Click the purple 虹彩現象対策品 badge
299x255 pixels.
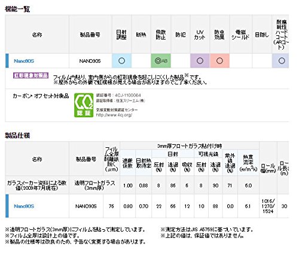(31, 75)
